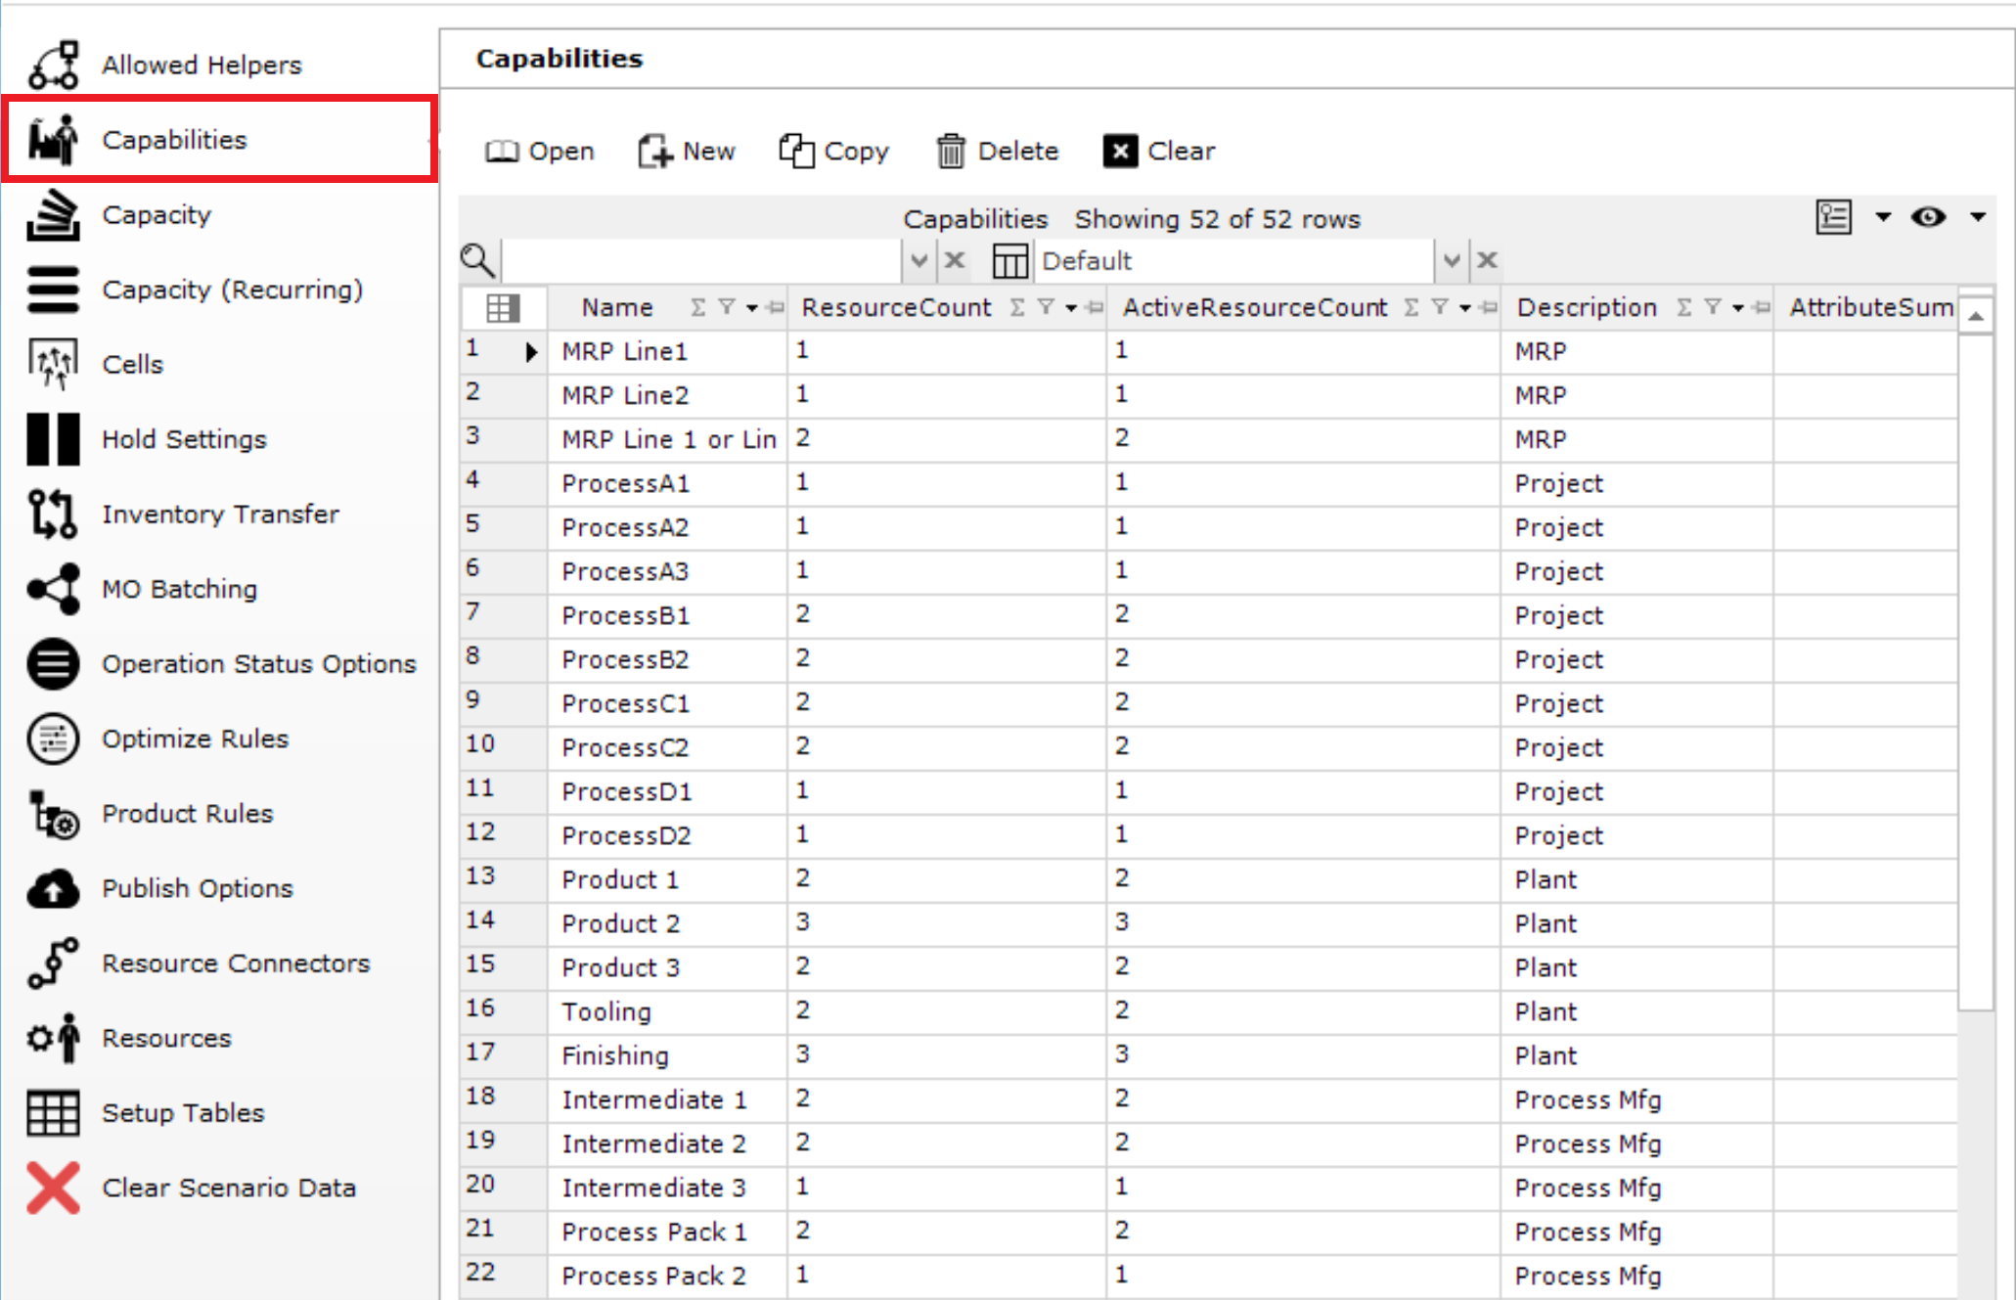Open the Optimize Rules icon

(x=53, y=739)
